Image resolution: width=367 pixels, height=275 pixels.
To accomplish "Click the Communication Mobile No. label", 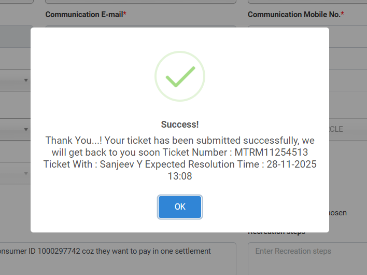I will (x=296, y=15).
